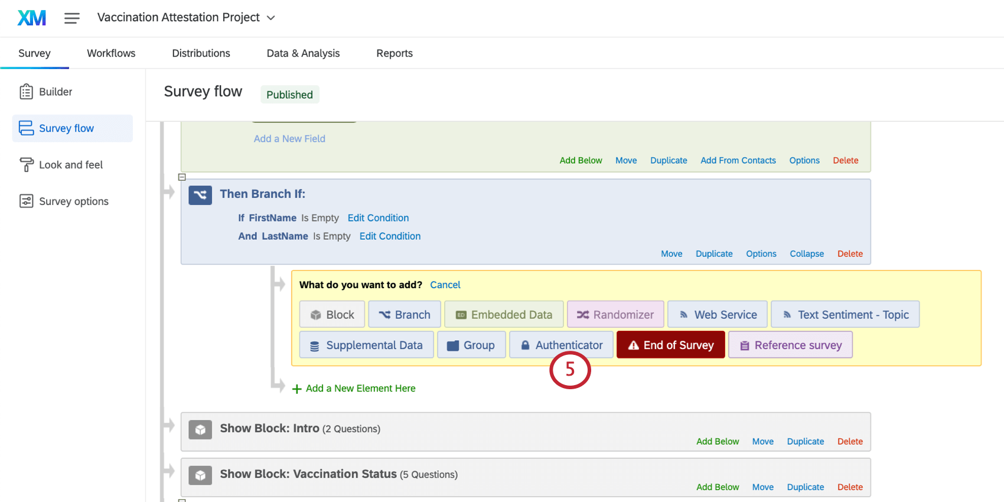This screenshot has width=1004, height=502.
Task: Click the cube icon for Show Block: Intro
Action: (200, 429)
